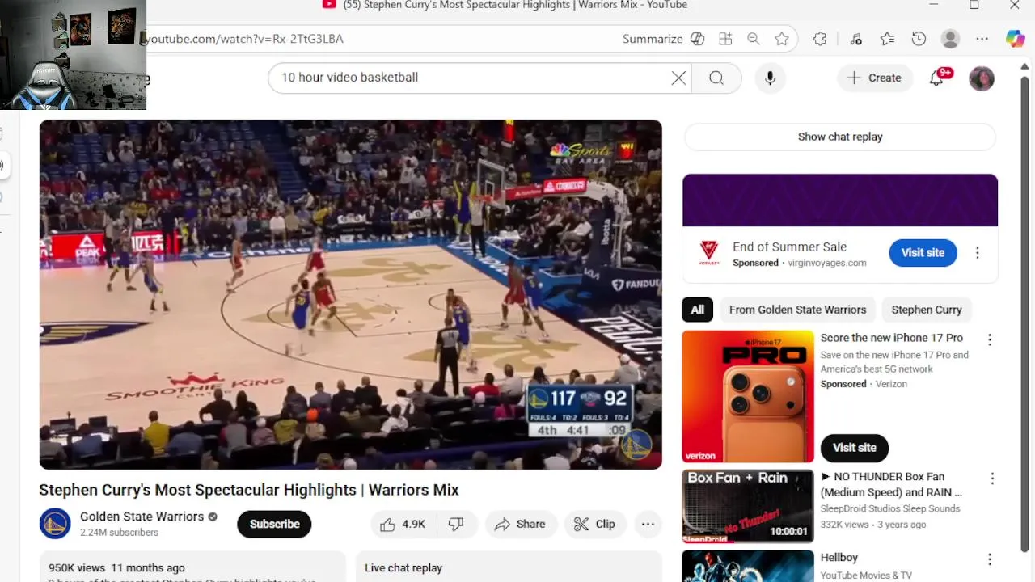Open Golden State Warriors channel avatar
The image size is (1035, 582).
click(x=55, y=524)
